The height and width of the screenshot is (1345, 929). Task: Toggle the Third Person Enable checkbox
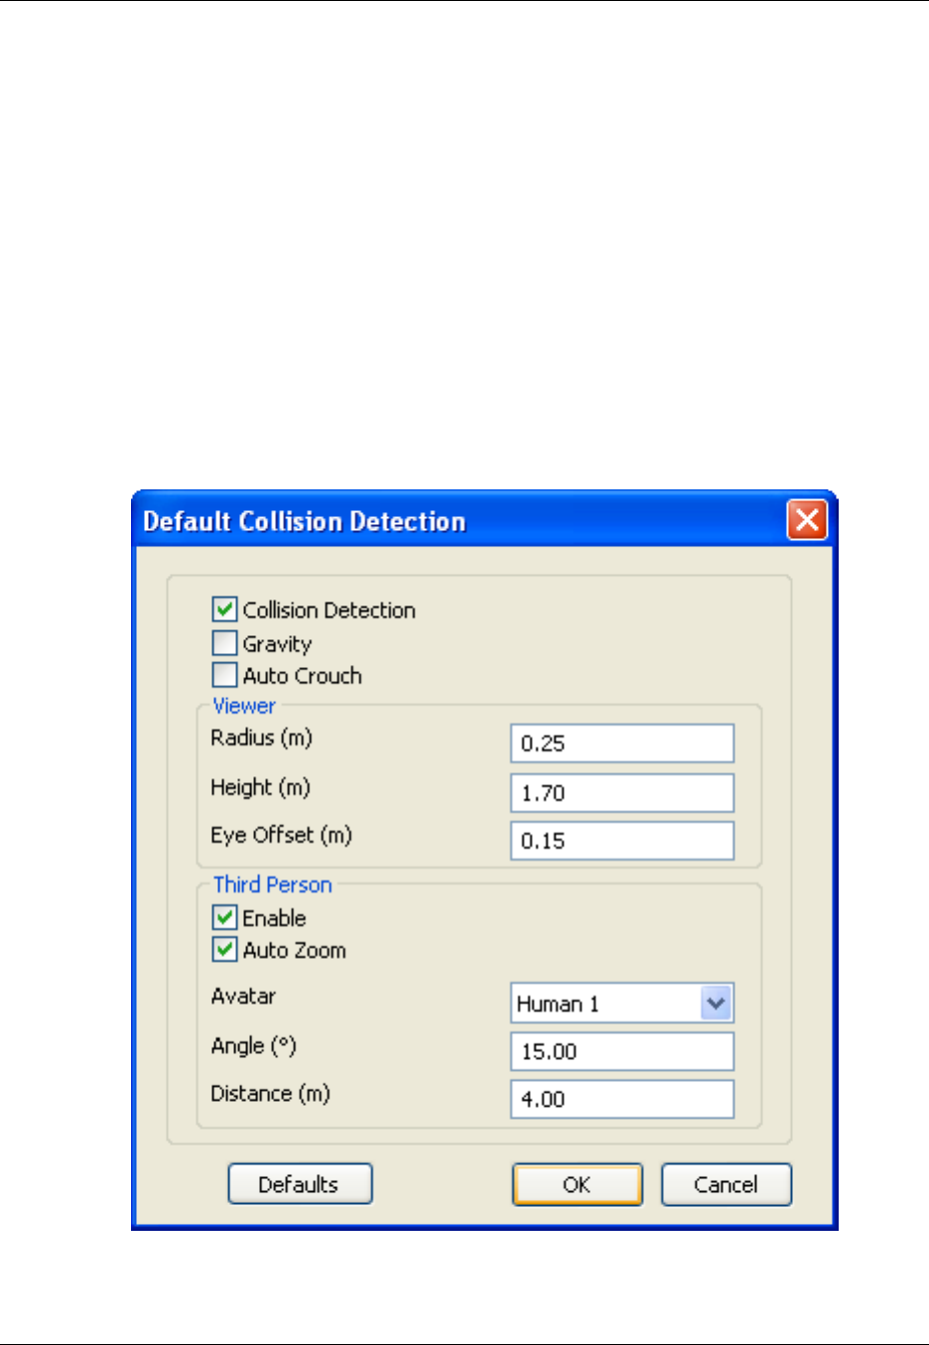click(224, 917)
